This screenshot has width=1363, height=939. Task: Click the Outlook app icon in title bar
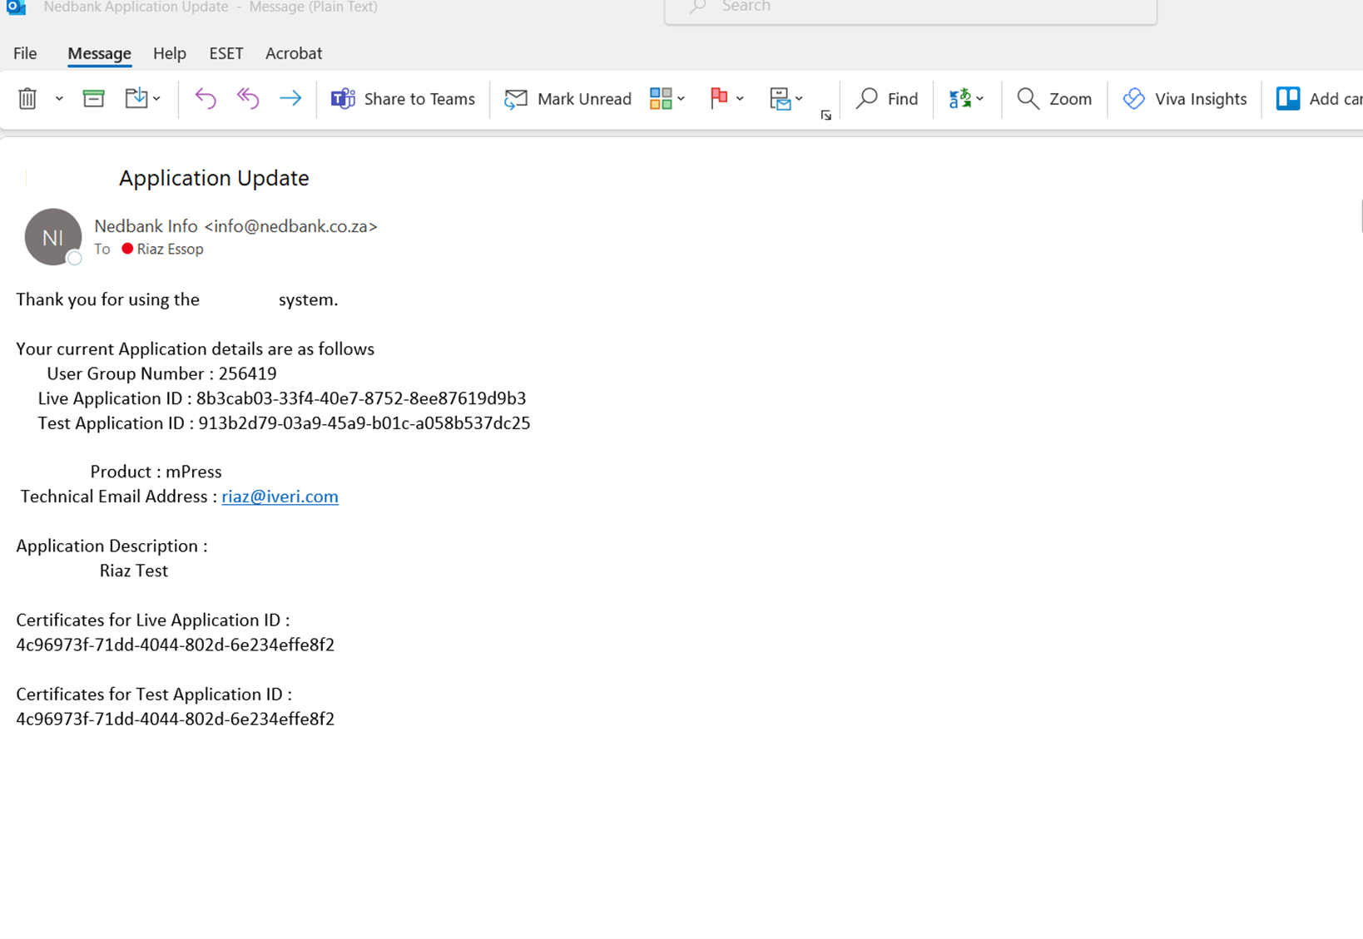pos(16,7)
